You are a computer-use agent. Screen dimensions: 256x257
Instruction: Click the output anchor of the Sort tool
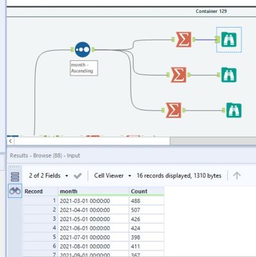click(x=93, y=49)
